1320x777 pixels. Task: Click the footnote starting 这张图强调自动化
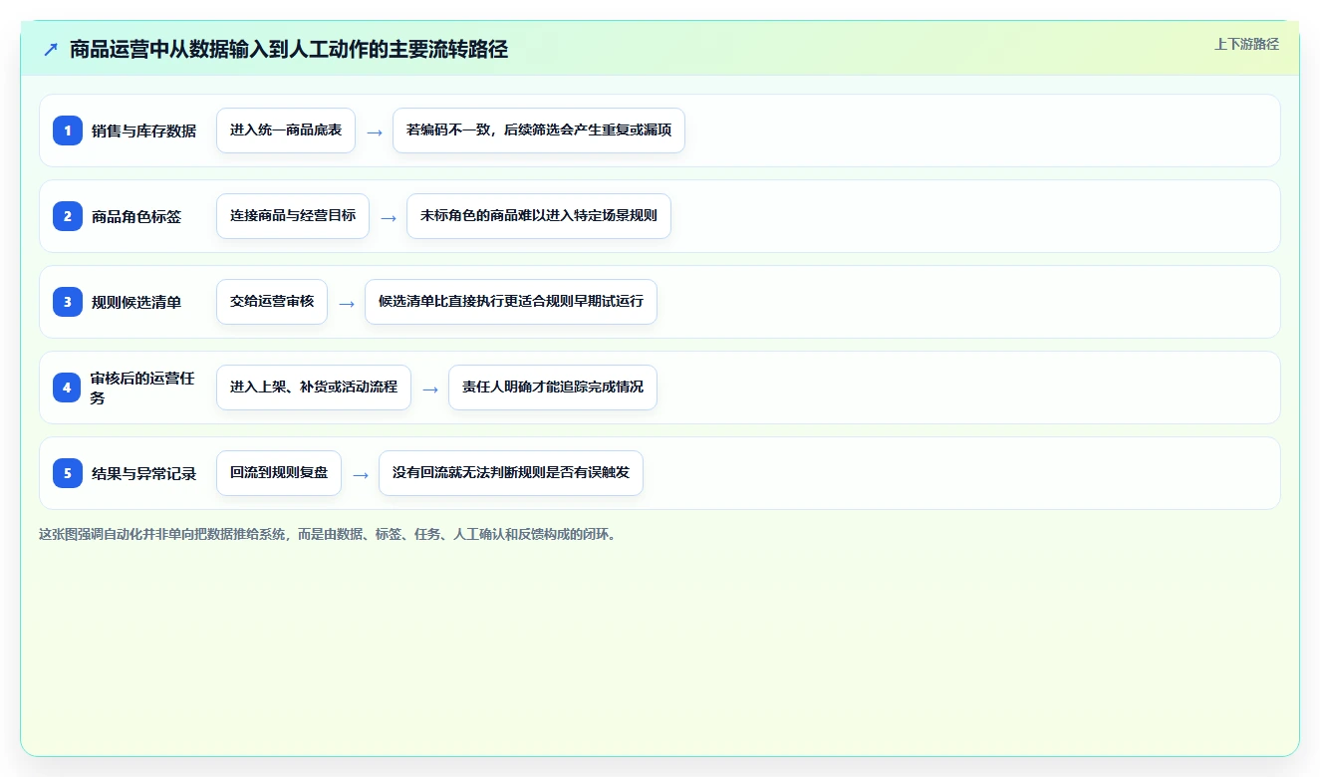pos(328,534)
